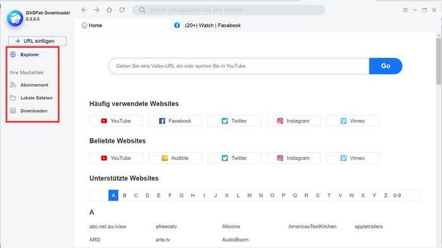Select letter W in the alphabet filter

tap(352, 195)
